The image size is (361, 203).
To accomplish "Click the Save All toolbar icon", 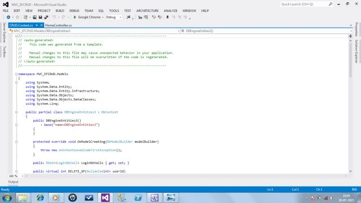I will click(x=46, y=17).
